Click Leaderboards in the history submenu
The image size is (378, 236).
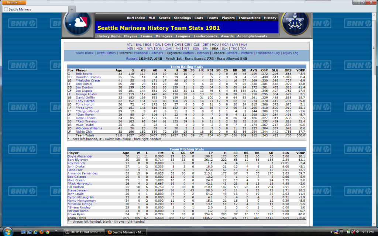205,36
